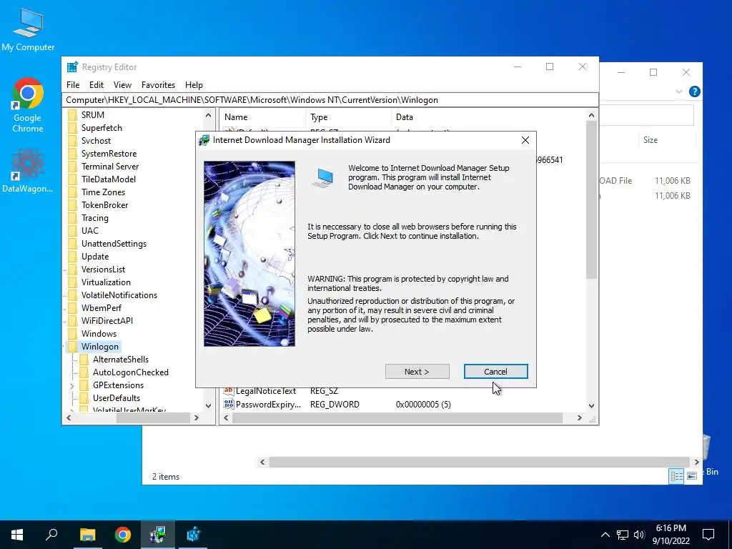Open the network tray icon
Screen dimensions: 732x549
pos(623,535)
